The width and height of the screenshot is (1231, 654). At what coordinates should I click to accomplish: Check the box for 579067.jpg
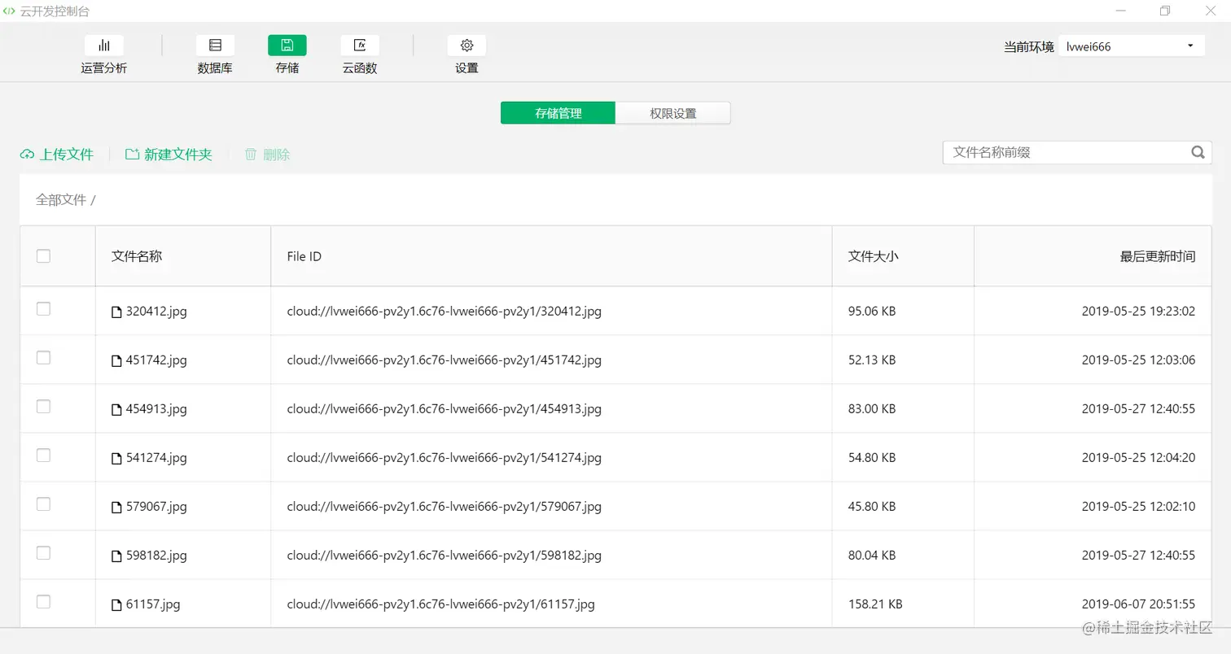(43, 504)
